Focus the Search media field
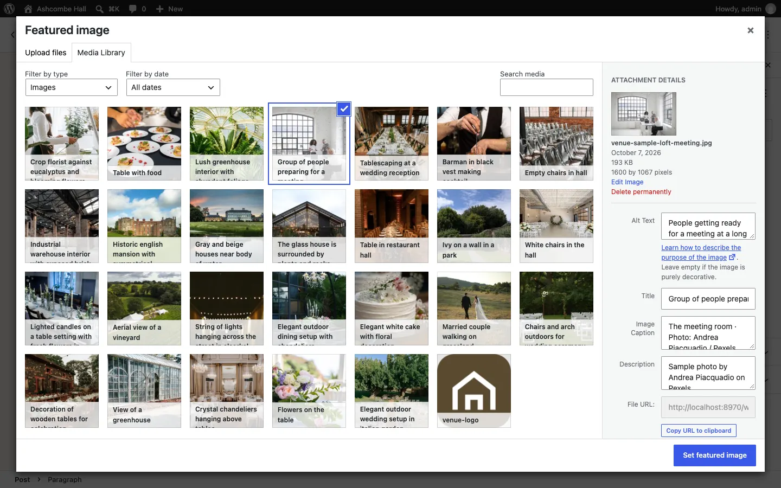Image resolution: width=781 pixels, height=488 pixels. 546,87
